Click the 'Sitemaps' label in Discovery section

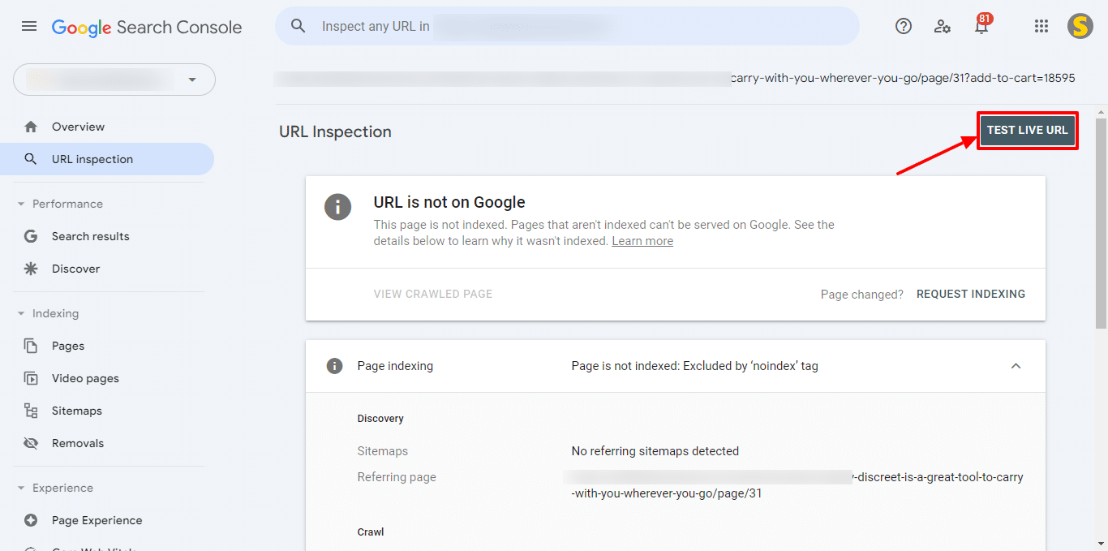pyautogui.click(x=383, y=451)
